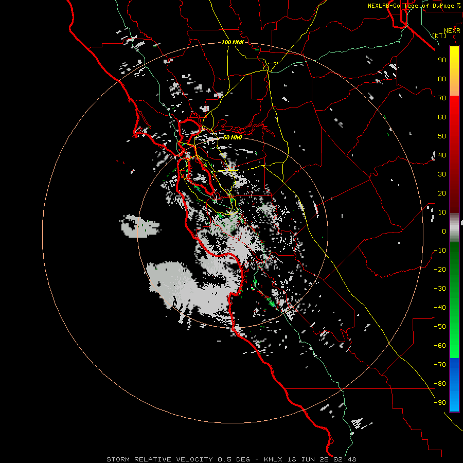Click the -60 scale value
The image size is (463, 463).
(x=440, y=346)
